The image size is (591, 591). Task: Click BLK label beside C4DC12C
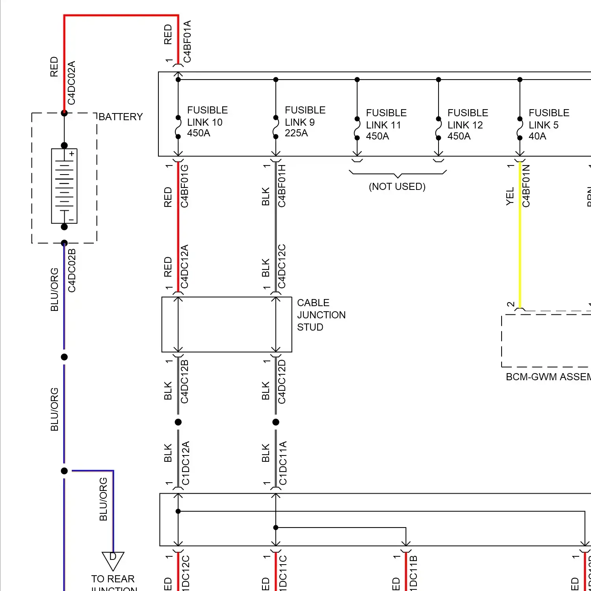click(266, 268)
